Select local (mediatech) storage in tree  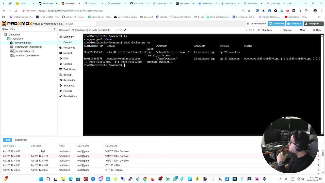25,51
